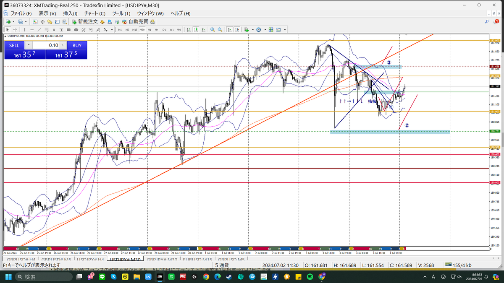The height and width of the screenshot is (283, 504).
Task: Select the rectangle drawing tool
Action: 68,30
